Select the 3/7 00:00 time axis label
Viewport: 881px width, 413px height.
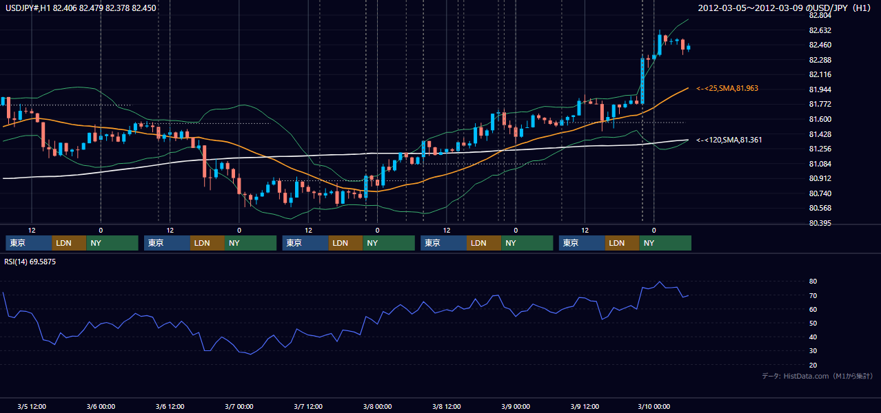[x=239, y=407]
